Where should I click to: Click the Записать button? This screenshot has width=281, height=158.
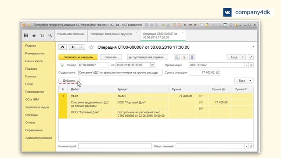tap(111, 57)
